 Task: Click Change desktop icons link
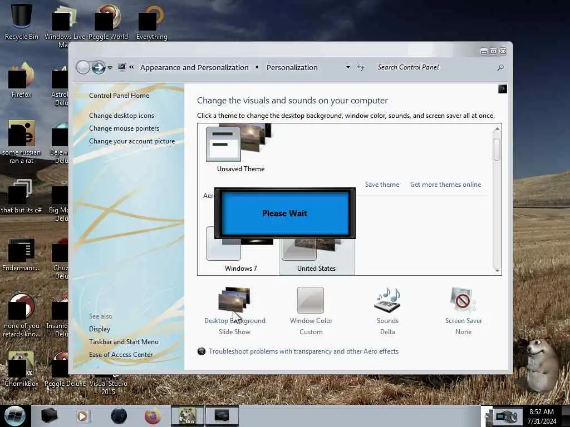coord(121,116)
